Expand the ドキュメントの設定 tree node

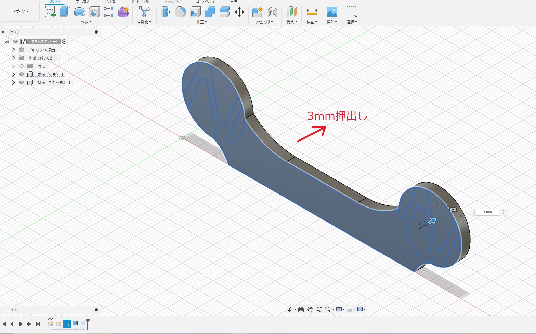pos(13,50)
